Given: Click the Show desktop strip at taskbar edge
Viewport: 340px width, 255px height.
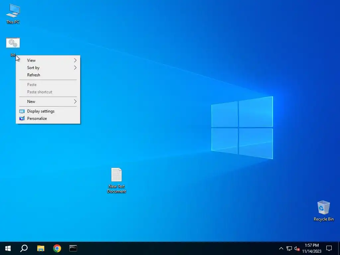Looking at the screenshot, I should tap(339, 248).
